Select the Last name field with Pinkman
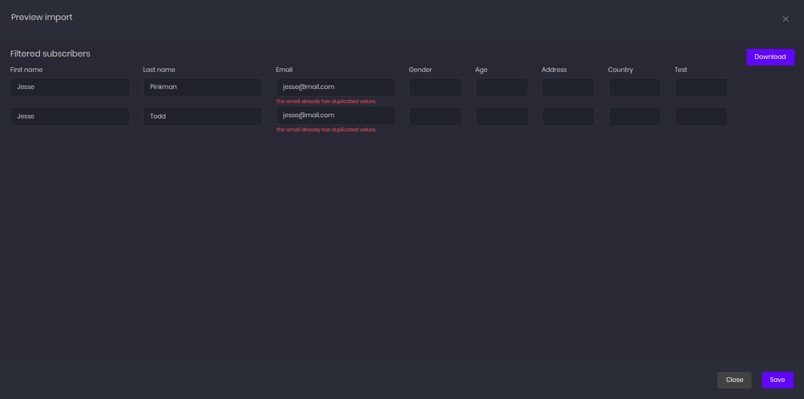 203,87
